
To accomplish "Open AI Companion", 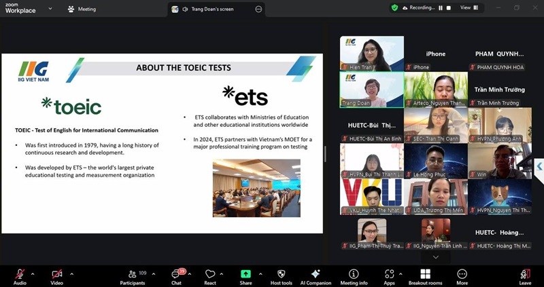I will [316, 277].
